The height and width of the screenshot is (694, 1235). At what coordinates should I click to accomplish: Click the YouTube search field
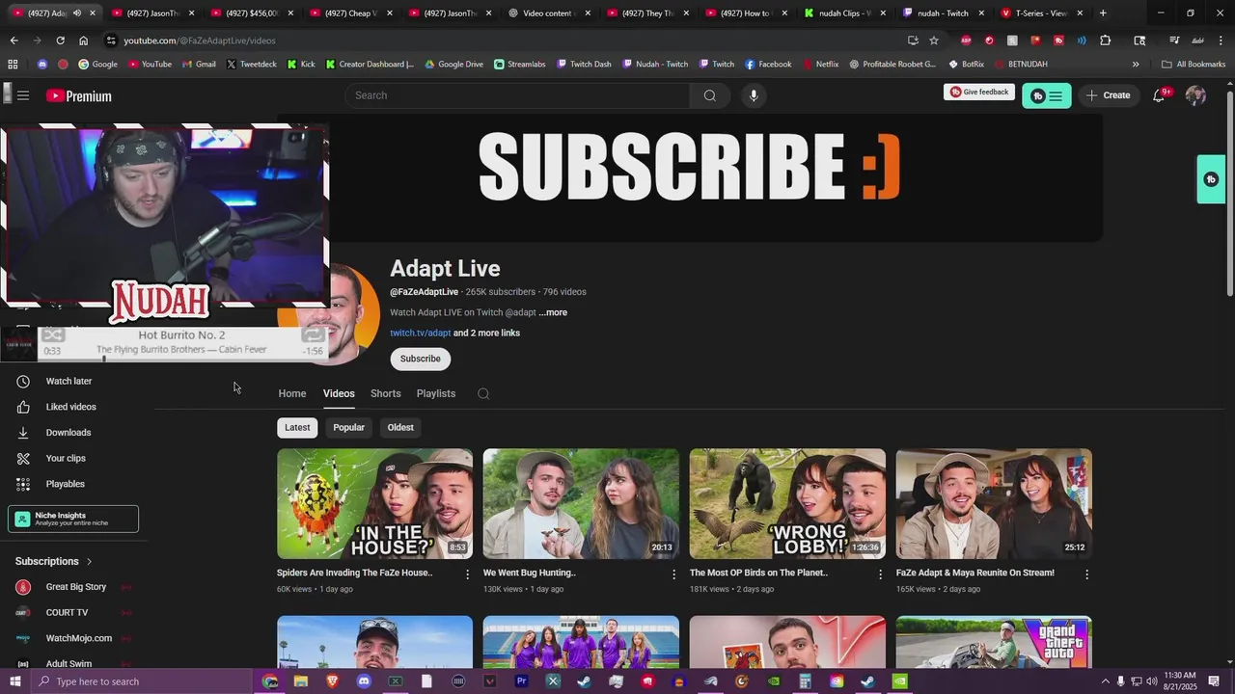click(517, 95)
